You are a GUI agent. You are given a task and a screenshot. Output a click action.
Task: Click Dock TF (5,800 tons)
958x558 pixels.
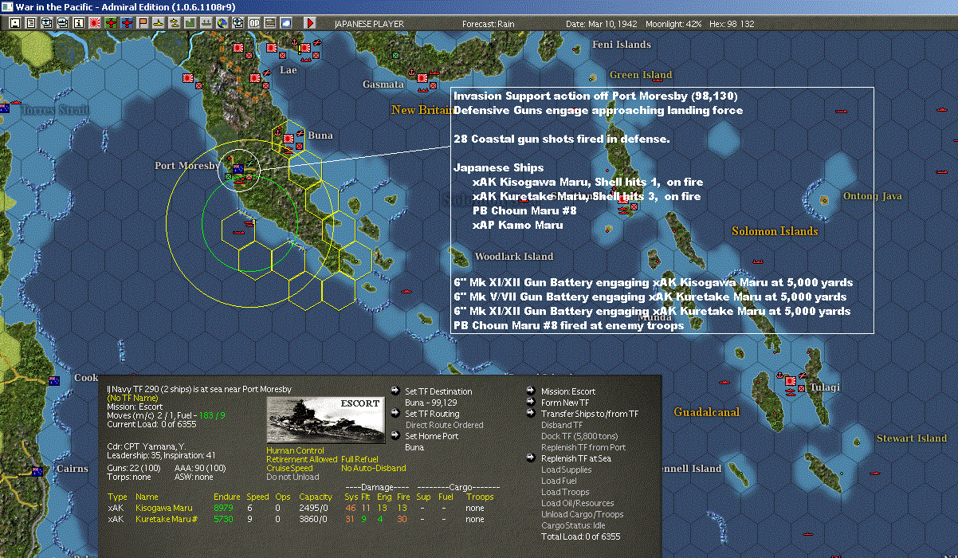point(579,436)
